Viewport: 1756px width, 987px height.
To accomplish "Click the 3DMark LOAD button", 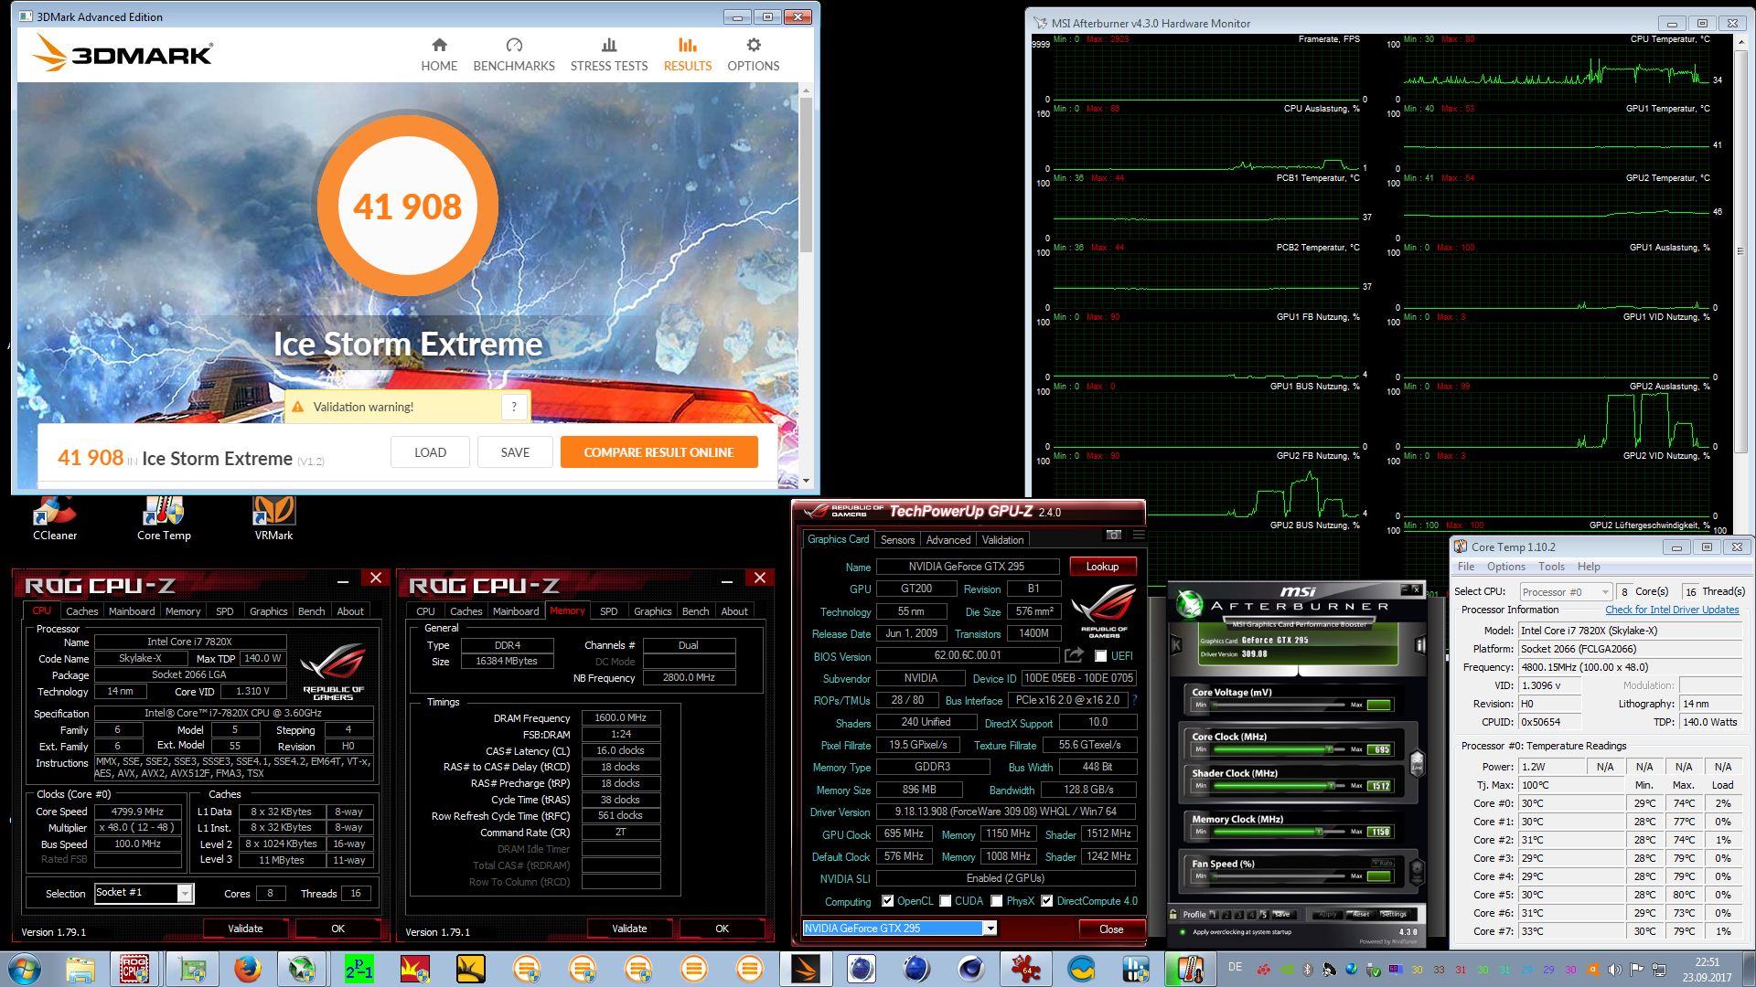I will 430,452.
